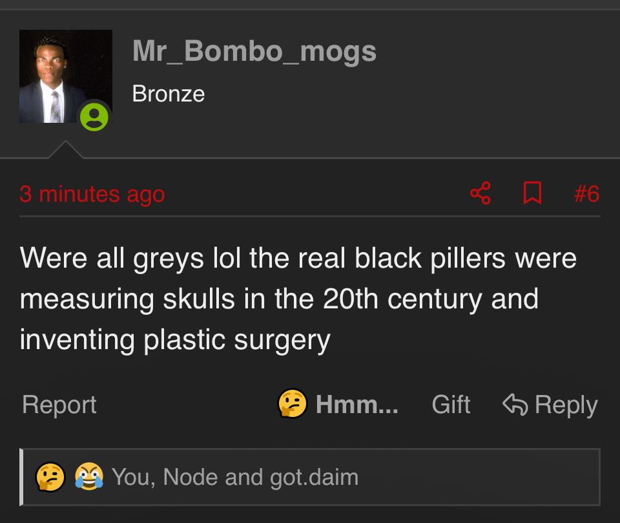
Task: Click the Bronze rank label
Action: click(x=168, y=94)
